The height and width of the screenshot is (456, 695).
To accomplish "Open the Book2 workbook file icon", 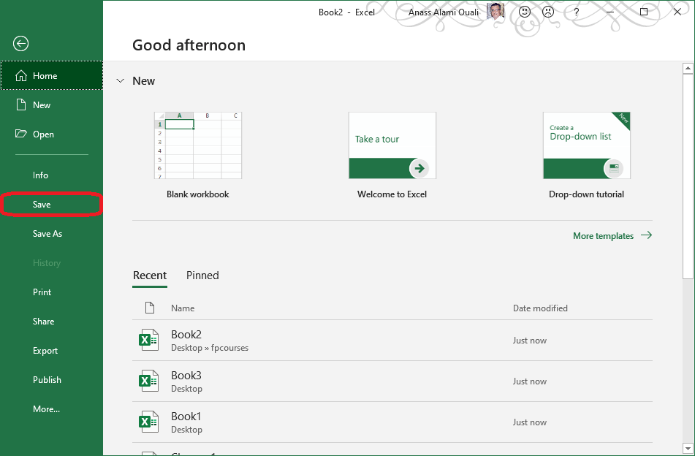I will point(148,340).
